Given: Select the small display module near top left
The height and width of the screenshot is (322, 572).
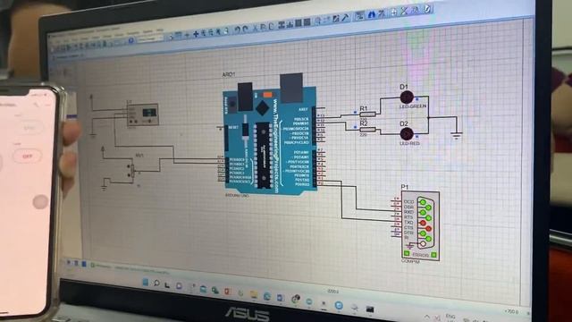Looking at the screenshot, I should tap(143, 115).
